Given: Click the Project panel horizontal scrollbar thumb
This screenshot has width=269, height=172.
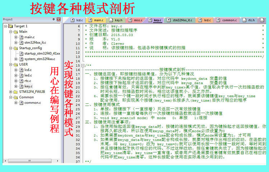Looking at the screenshot, I should (x=30, y=161).
